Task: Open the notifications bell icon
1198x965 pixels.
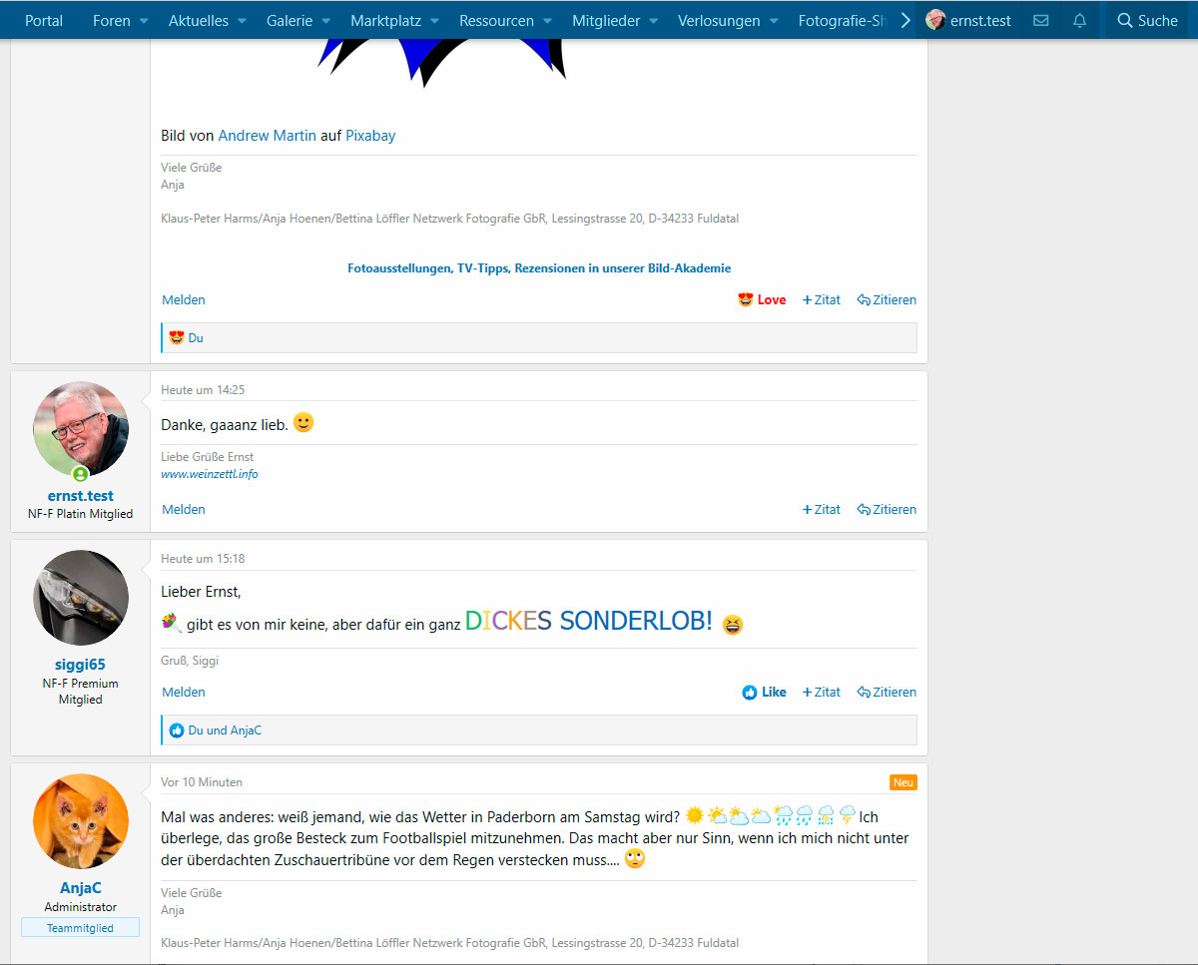Action: (x=1079, y=20)
